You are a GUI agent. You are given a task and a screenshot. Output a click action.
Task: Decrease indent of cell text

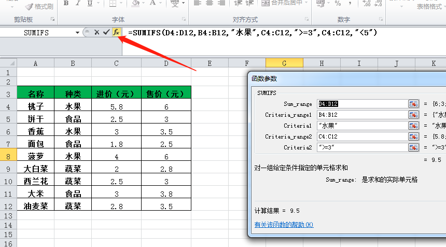click(238, 4)
